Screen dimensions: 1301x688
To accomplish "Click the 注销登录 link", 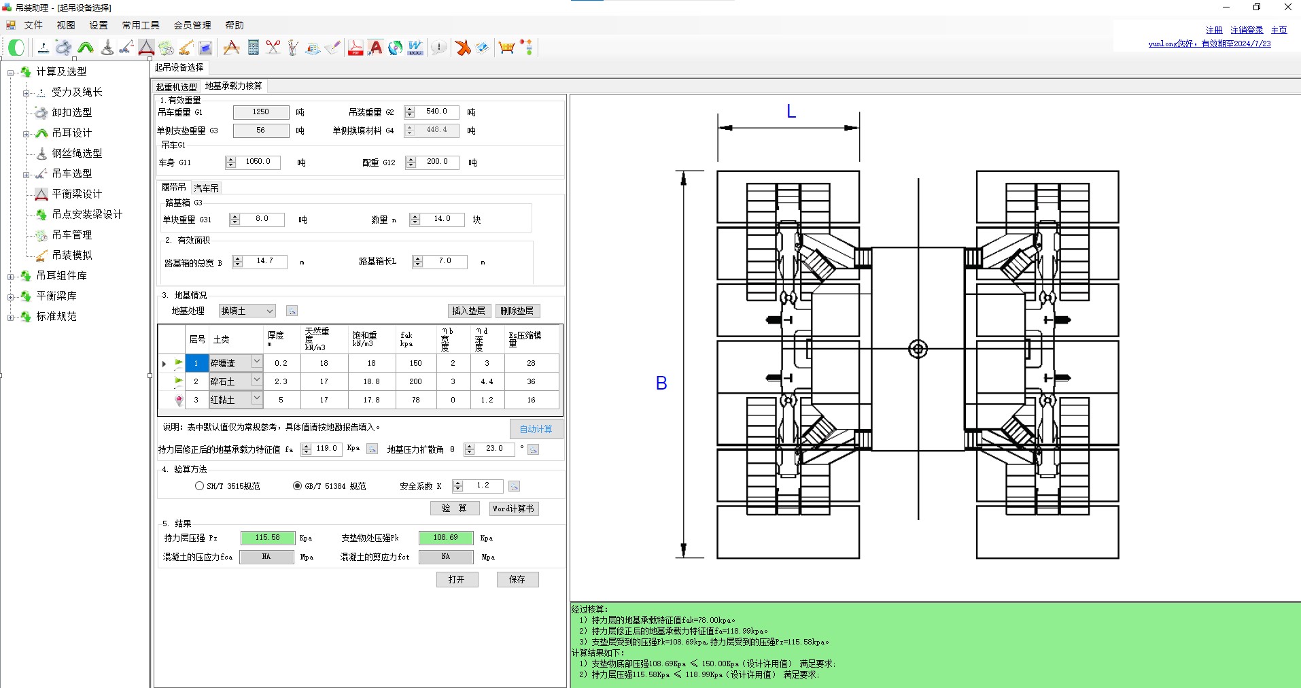I will pos(1247,30).
